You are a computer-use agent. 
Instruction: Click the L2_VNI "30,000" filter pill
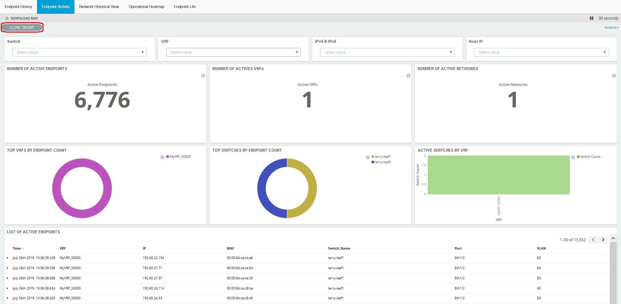[x=22, y=28]
